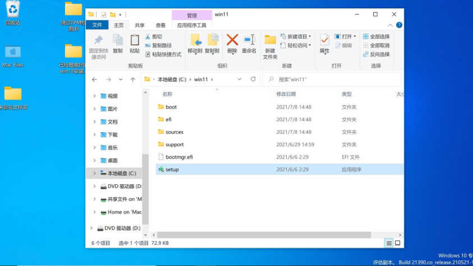Screen dimensions: 473x266
Task: Click quick access toolbar properties icon
Action: 103,15
